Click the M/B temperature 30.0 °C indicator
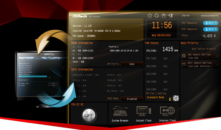This screenshot has width=221, height=130. tap(211, 29)
